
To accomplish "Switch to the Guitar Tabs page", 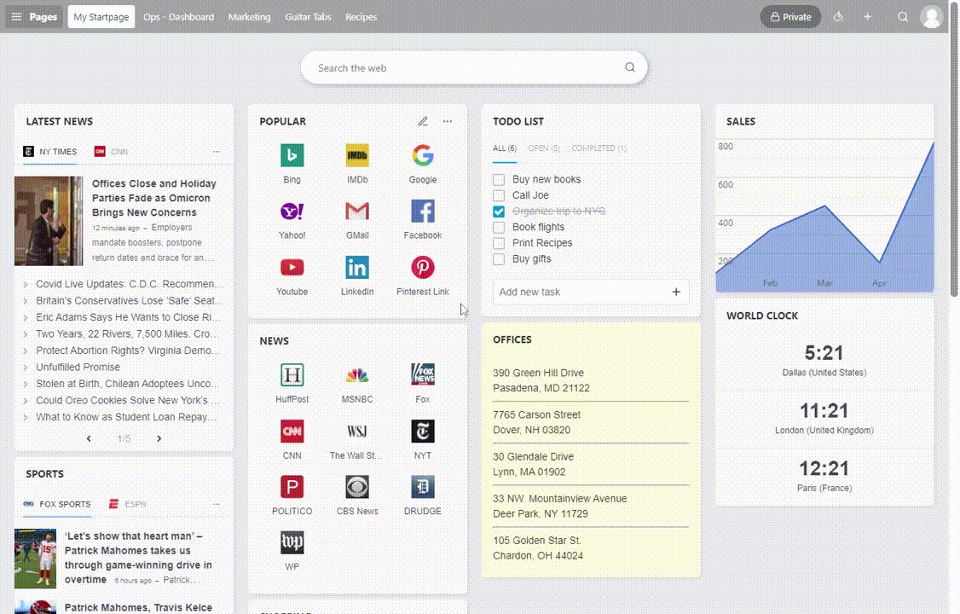I will tap(308, 16).
